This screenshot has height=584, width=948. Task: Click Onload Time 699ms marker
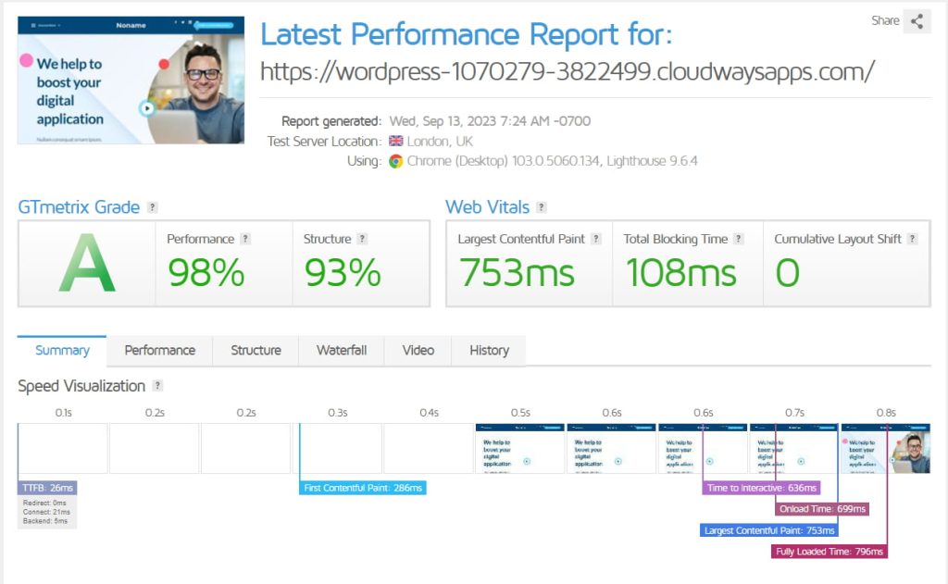coord(822,509)
